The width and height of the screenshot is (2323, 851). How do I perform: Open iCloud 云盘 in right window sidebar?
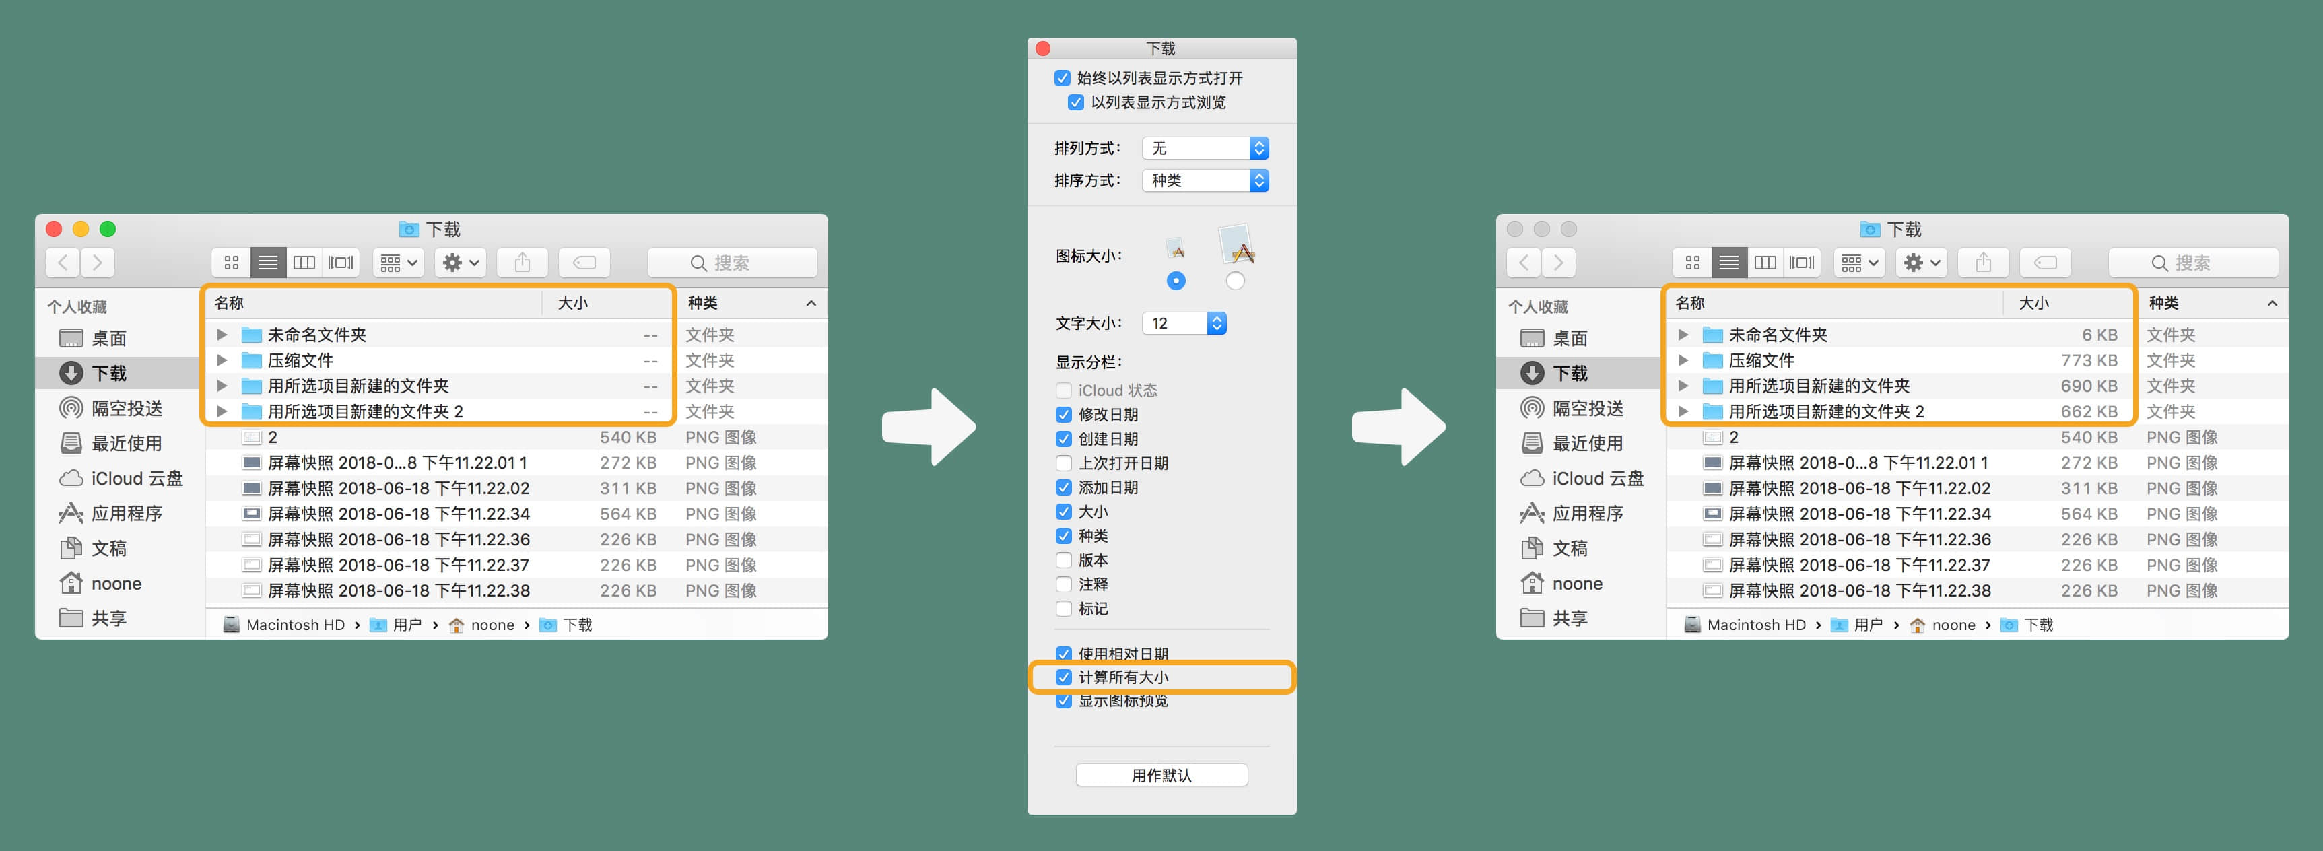pyautogui.click(x=1596, y=479)
